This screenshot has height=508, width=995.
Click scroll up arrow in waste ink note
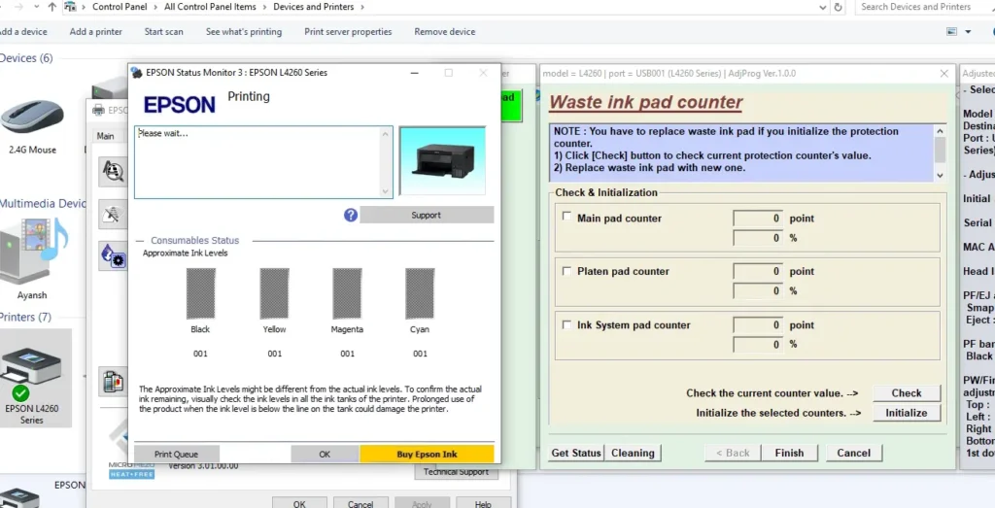940,131
